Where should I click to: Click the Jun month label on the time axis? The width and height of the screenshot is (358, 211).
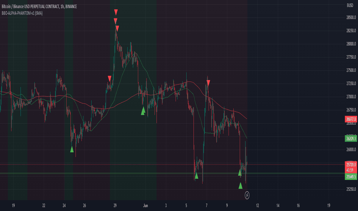(146, 206)
